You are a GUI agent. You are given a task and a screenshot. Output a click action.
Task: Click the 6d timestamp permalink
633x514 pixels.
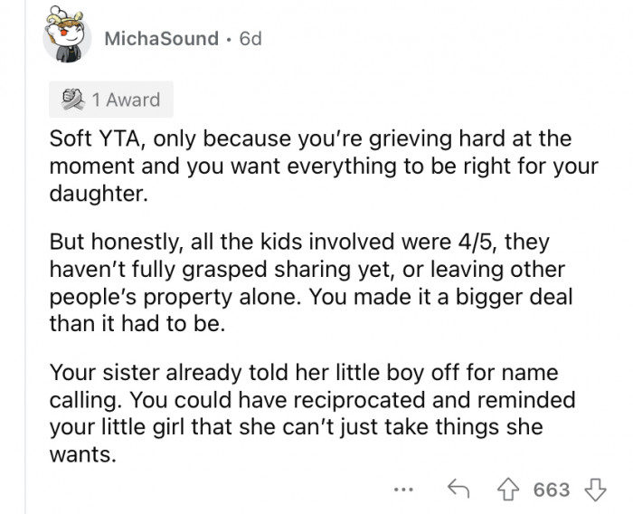[248, 39]
